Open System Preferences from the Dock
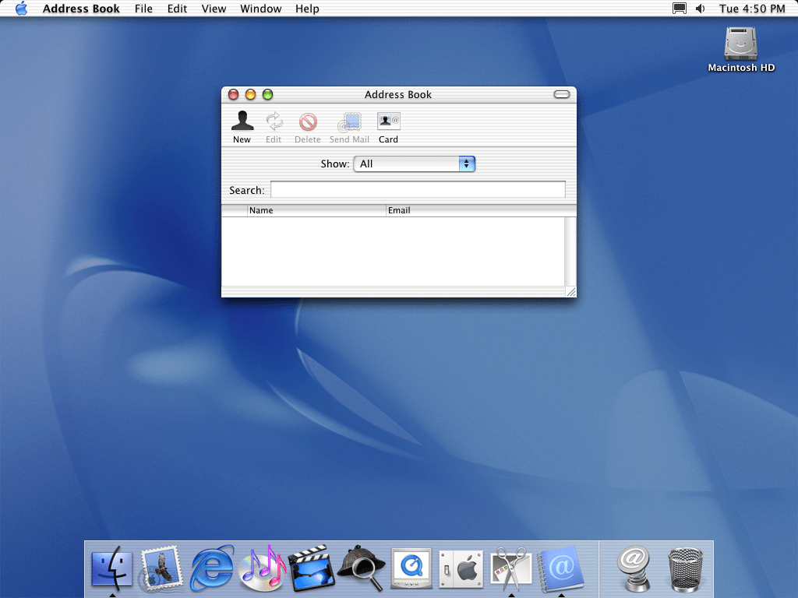This screenshot has height=598, width=798. pyautogui.click(x=461, y=568)
